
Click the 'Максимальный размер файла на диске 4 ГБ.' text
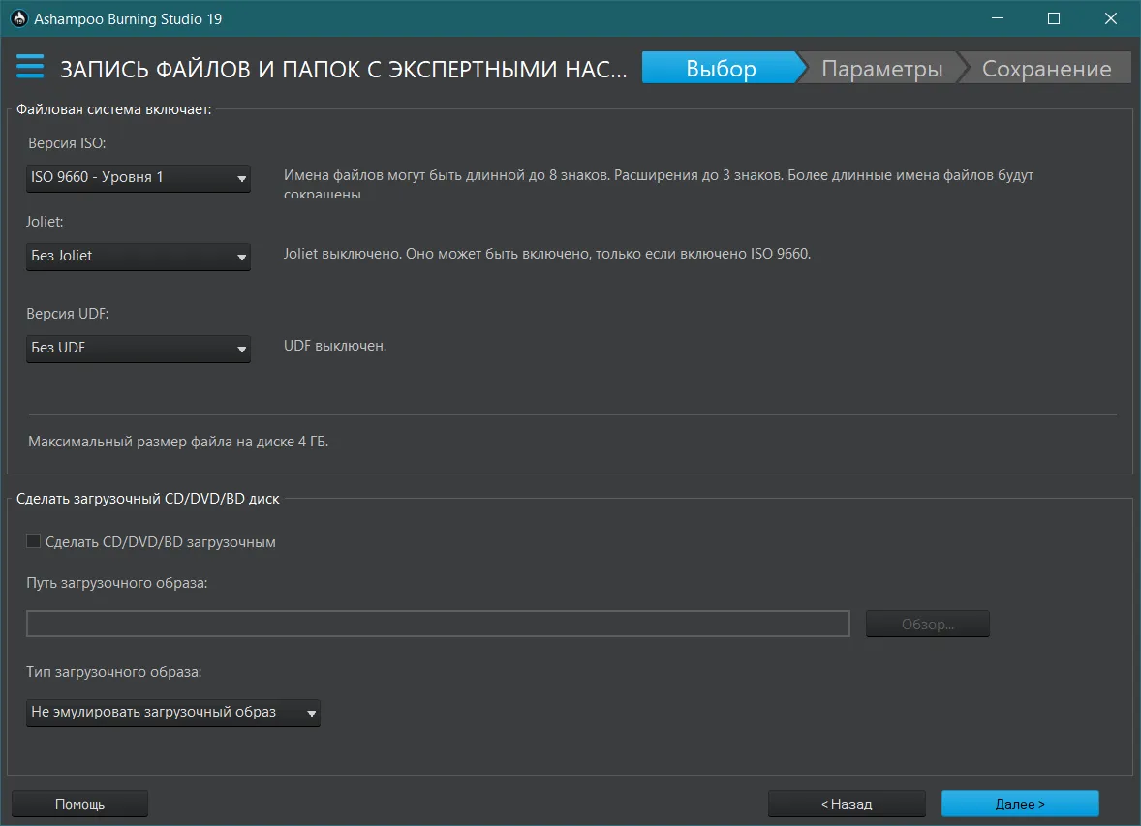tap(178, 442)
